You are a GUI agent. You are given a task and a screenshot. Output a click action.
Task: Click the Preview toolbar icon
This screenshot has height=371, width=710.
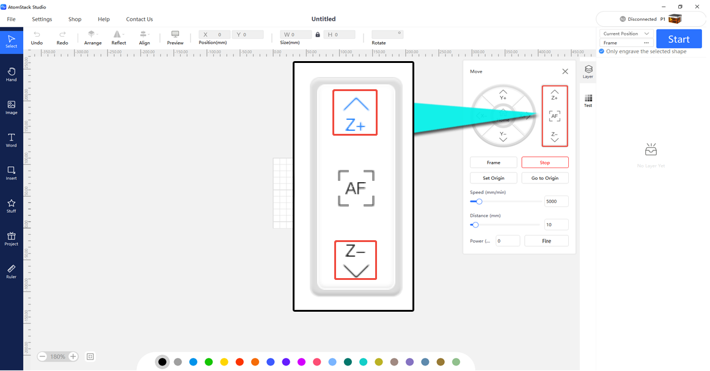tap(175, 38)
